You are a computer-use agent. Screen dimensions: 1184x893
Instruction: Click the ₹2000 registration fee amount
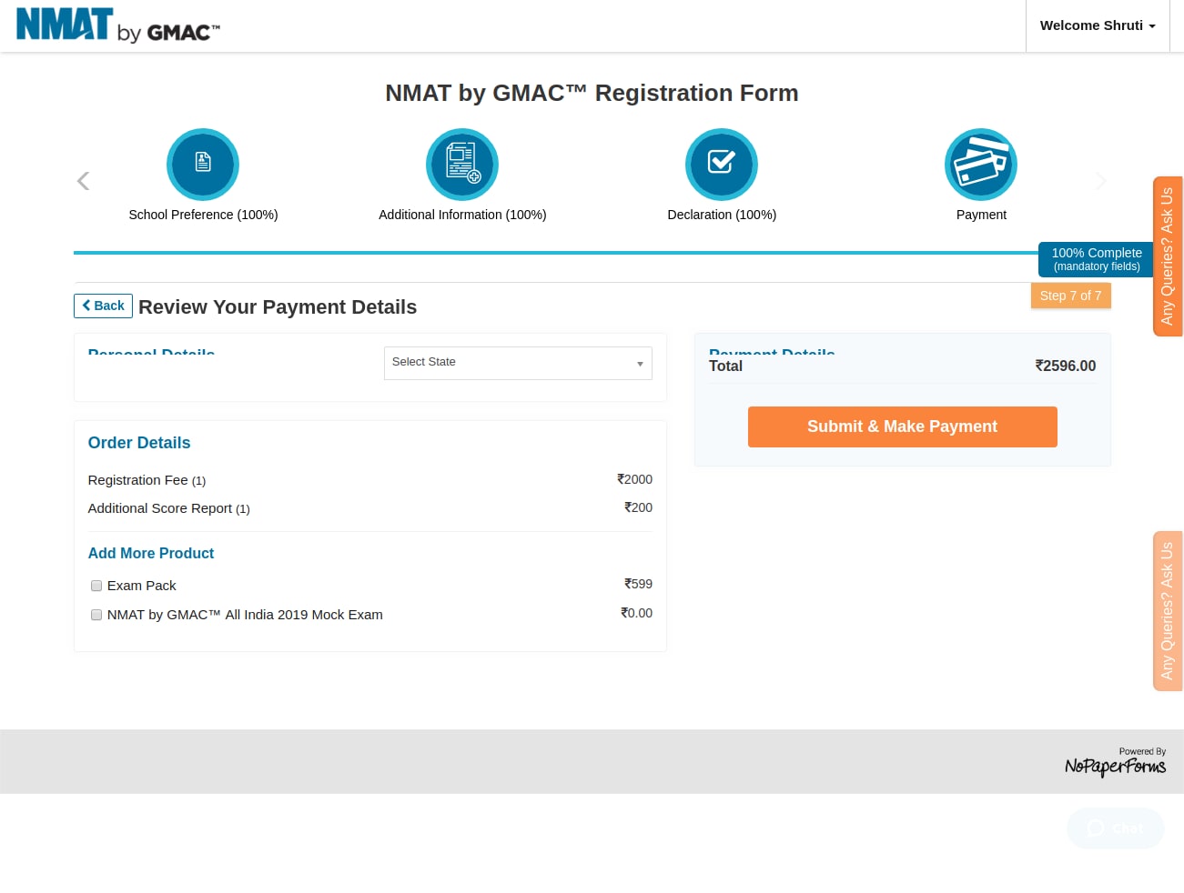pos(634,479)
